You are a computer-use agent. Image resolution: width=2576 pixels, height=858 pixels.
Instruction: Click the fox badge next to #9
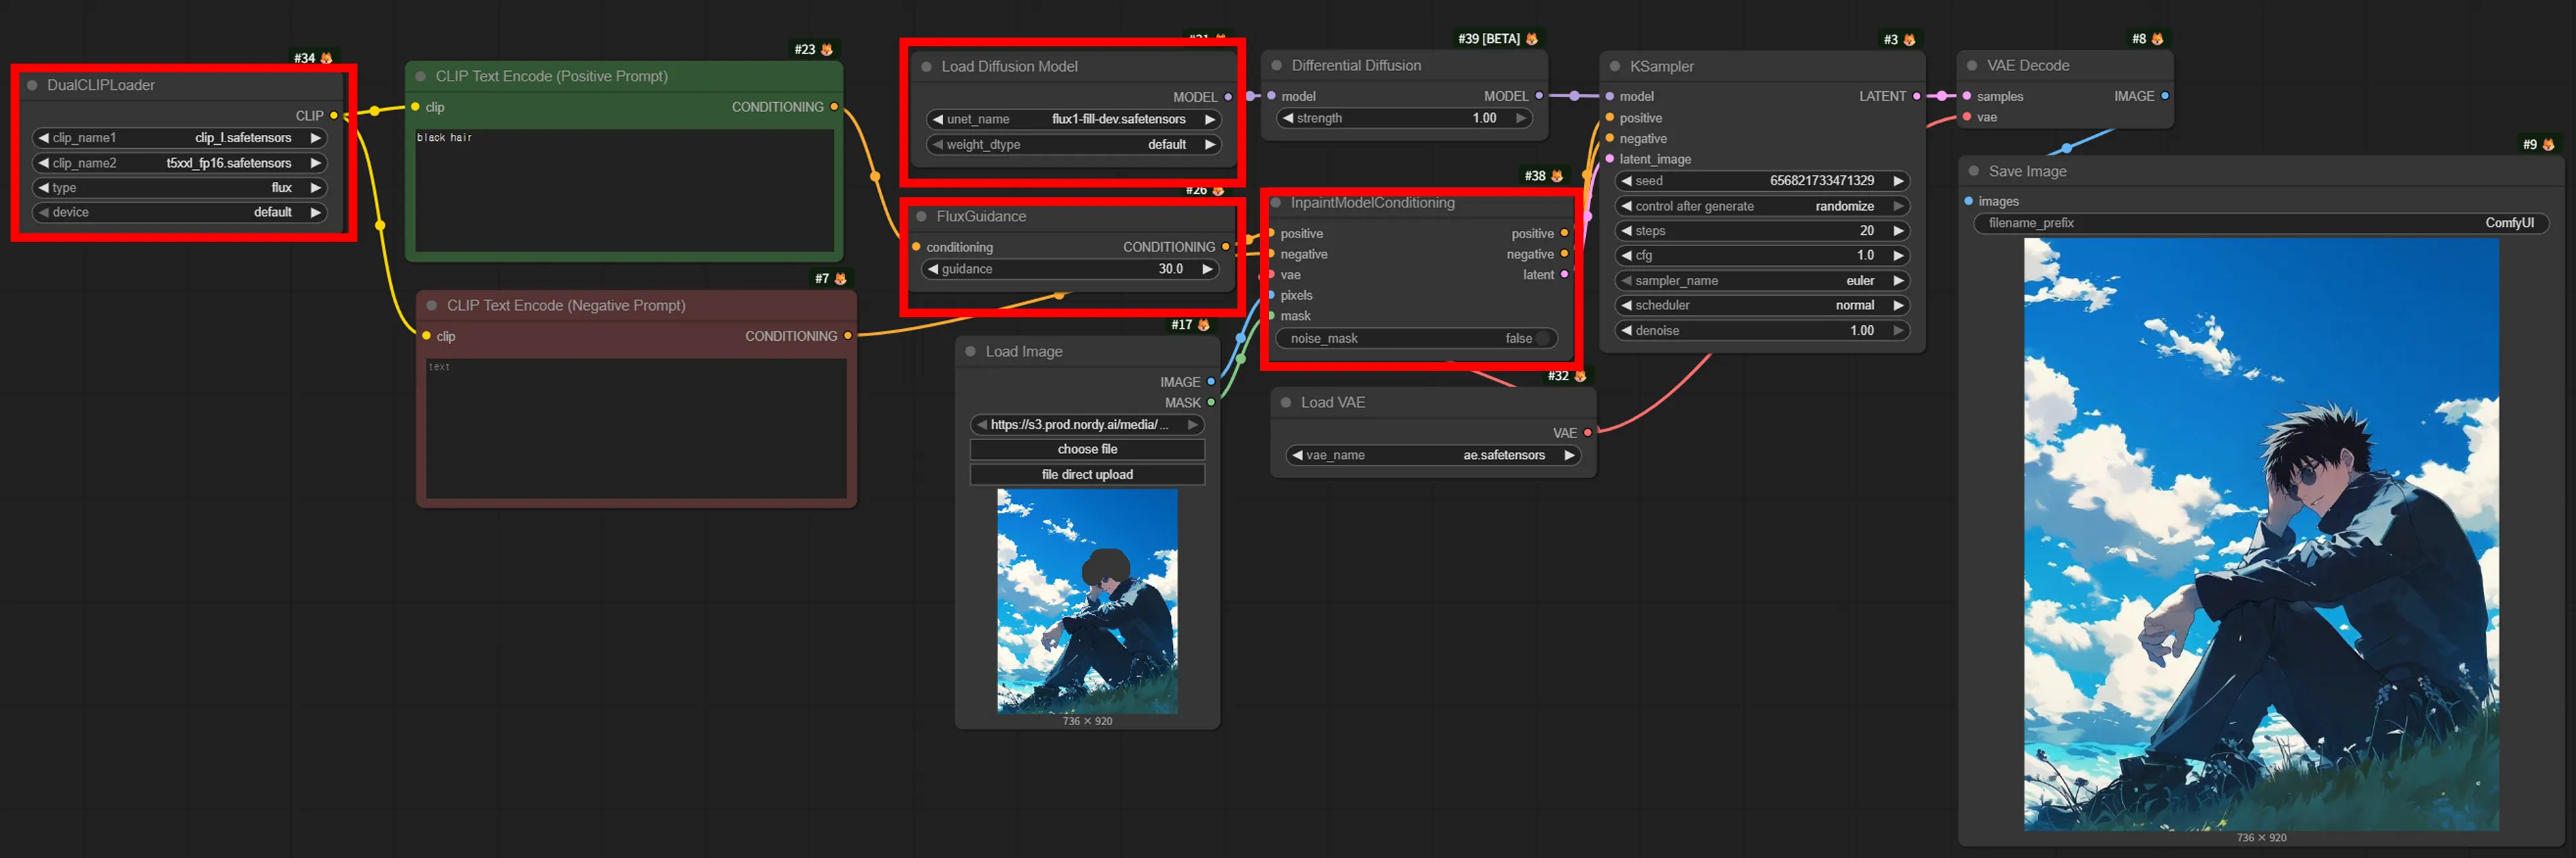point(2548,145)
